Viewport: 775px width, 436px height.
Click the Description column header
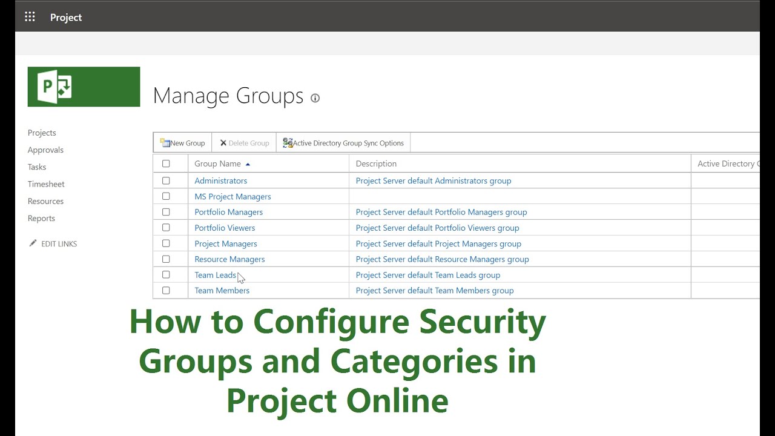(376, 163)
